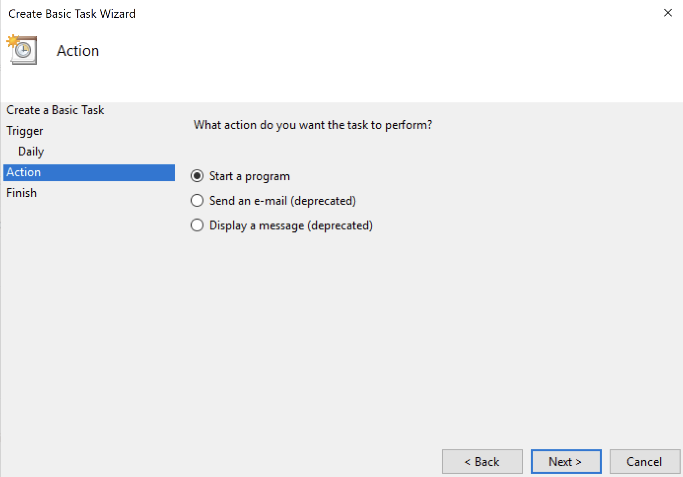The image size is (683, 477).
Task: Jump to the Trigger step
Action: 25,131
